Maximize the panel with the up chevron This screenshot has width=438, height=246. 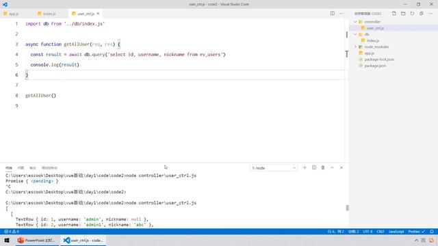click(332, 167)
